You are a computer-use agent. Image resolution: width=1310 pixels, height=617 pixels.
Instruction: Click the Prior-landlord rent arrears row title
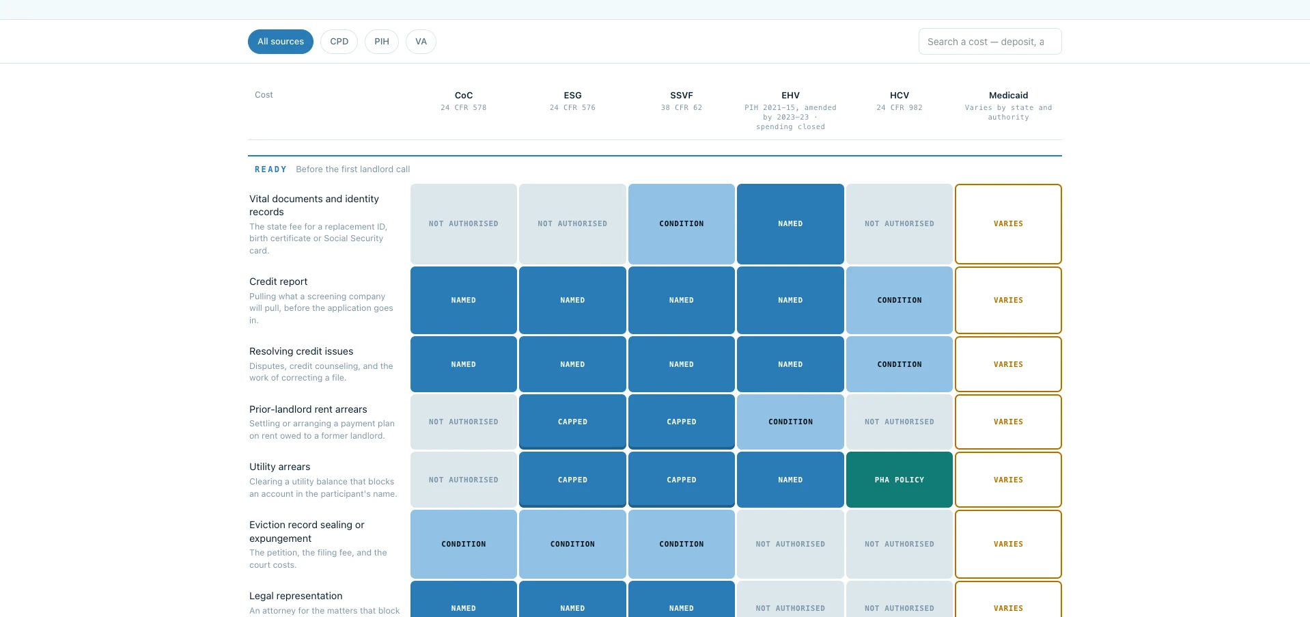click(x=308, y=409)
